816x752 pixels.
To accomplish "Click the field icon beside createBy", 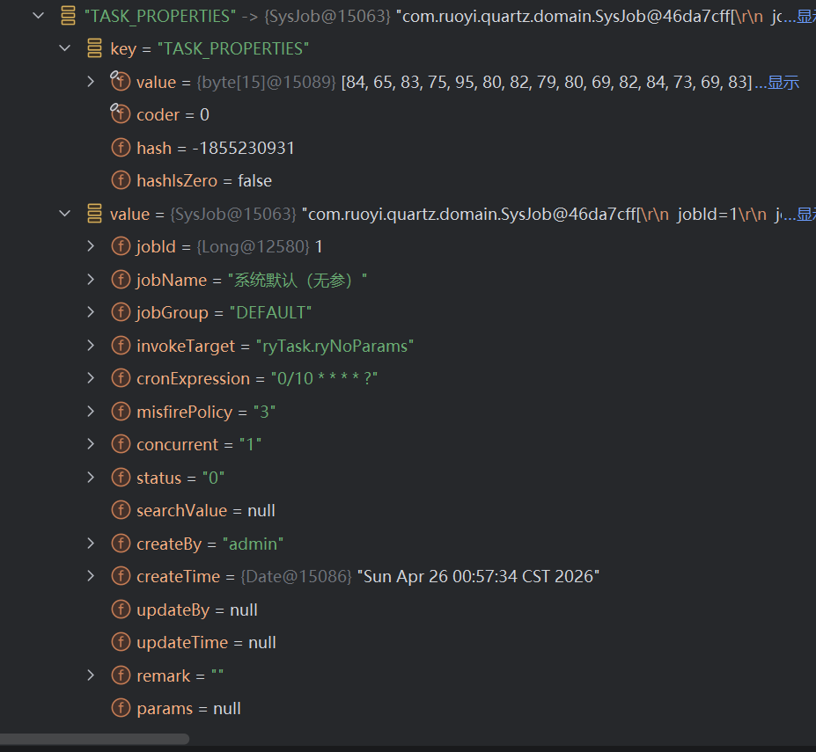I will point(121,544).
